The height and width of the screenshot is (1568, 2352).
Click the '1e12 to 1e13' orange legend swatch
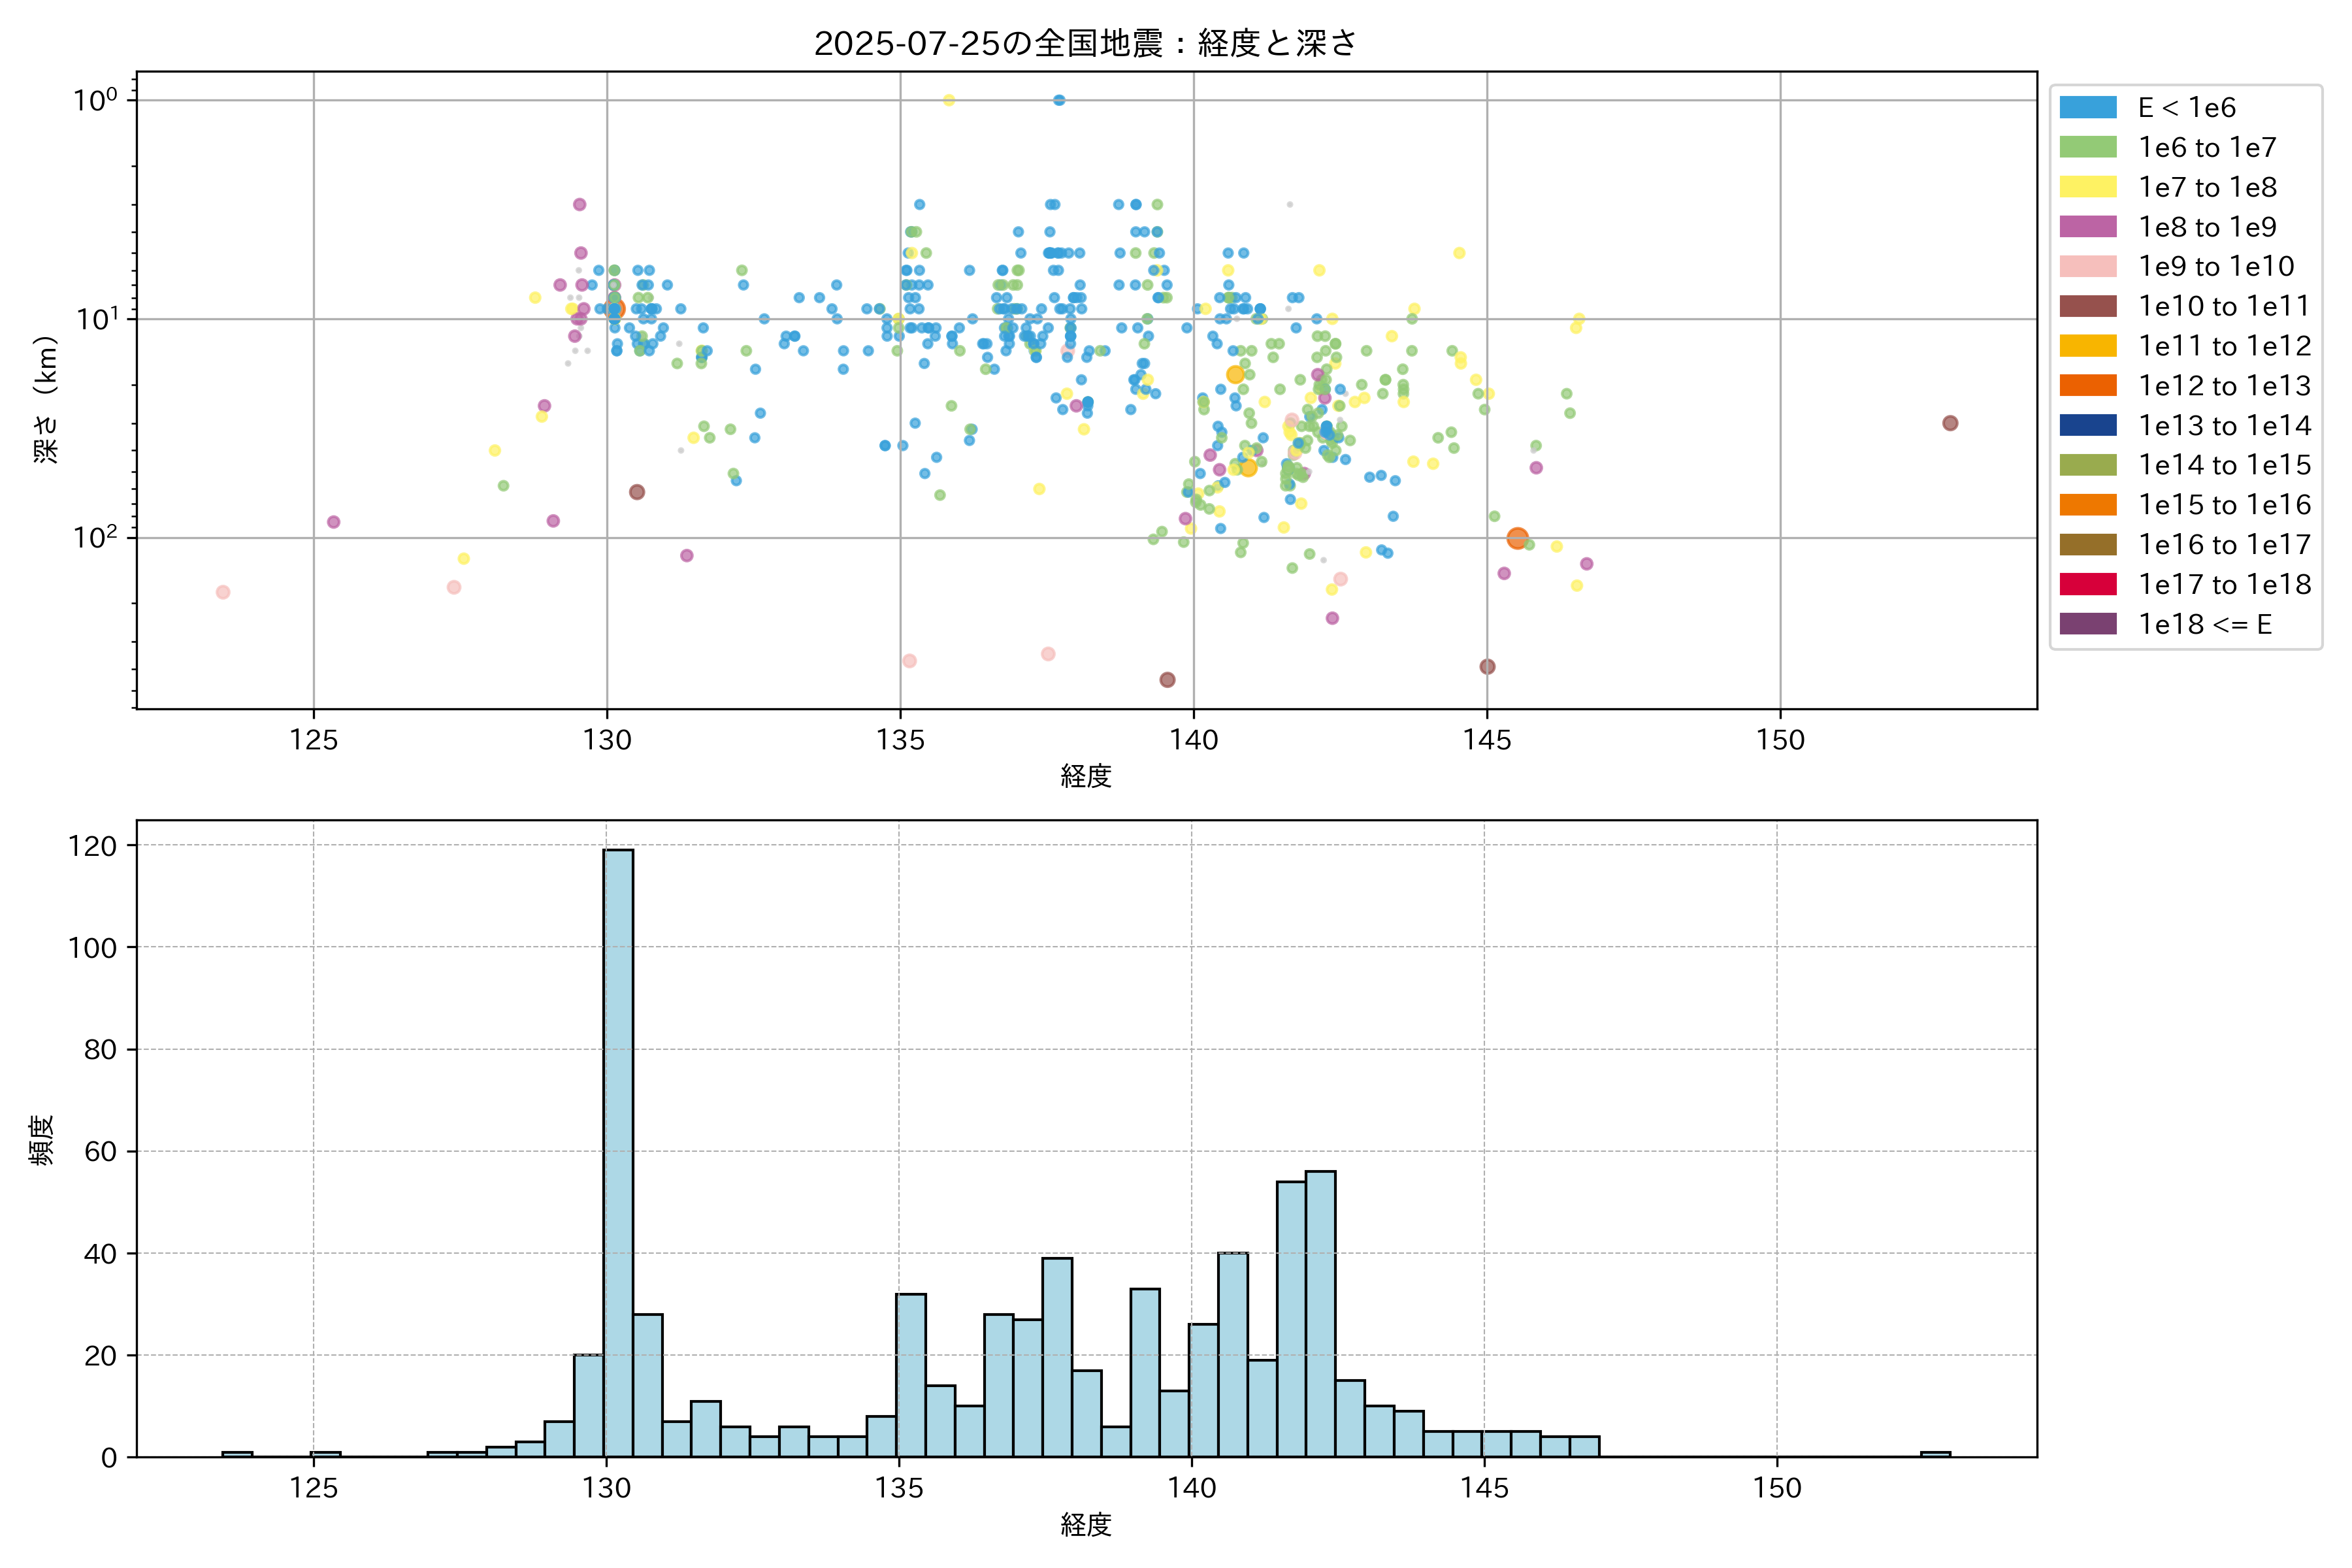(2087, 385)
